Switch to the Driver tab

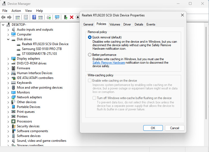[x=127, y=24]
